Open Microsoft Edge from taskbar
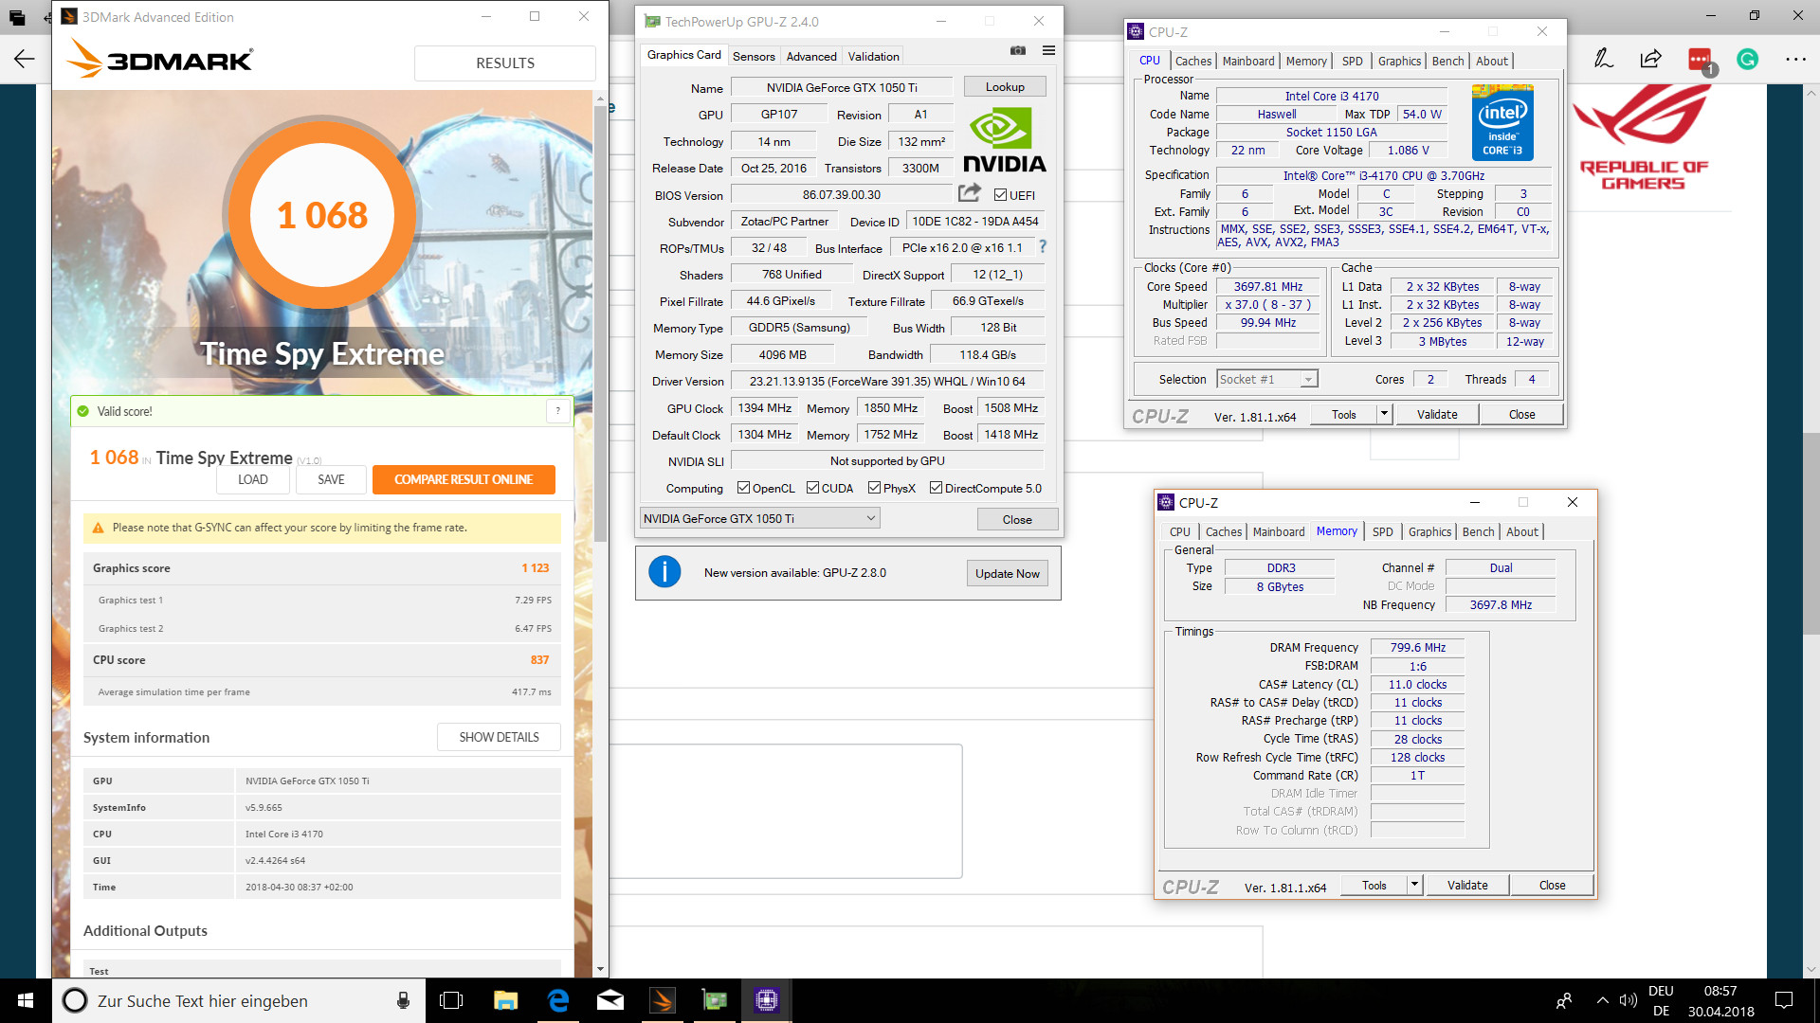 (x=558, y=1000)
